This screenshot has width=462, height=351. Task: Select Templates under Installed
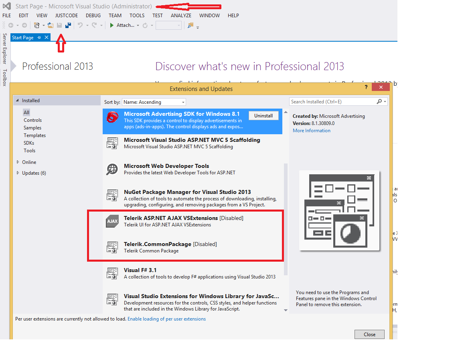click(x=35, y=135)
